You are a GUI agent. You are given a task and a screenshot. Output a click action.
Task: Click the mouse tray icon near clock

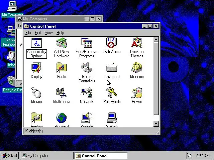pyautogui.click(x=190, y=156)
